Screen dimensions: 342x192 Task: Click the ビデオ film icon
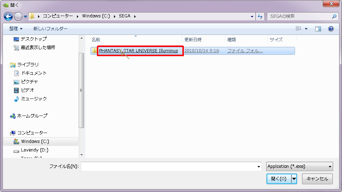click(x=16, y=90)
